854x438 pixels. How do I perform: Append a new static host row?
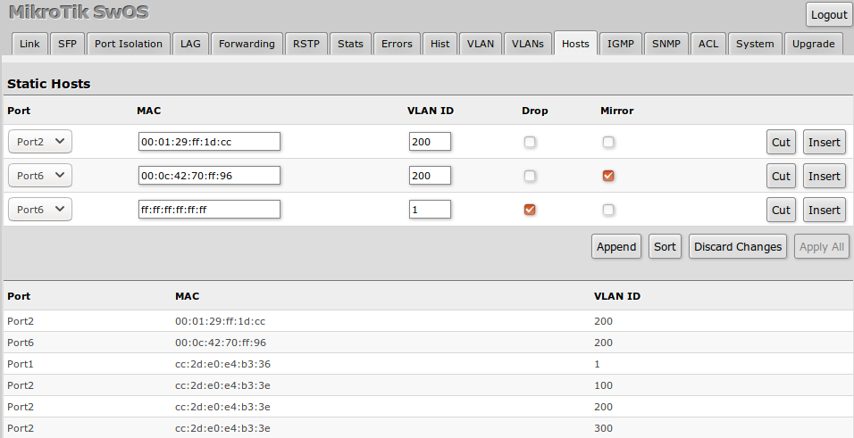(616, 247)
